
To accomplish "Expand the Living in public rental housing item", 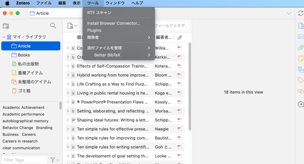I will tap(68, 93).
